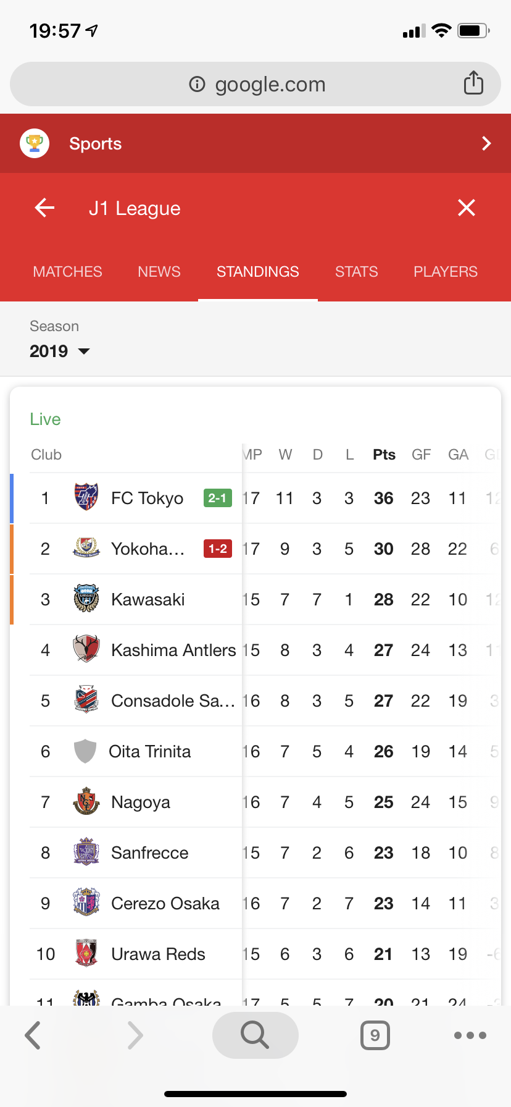Switch to the STATS tab
The height and width of the screenshot is (1107, 511).
pos(356,272)
